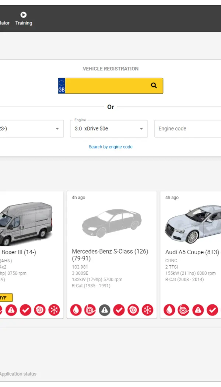Select the Audi A5 Coupe (8T3) title
This screenshot has width=221, height=387.
click(192, 252)
